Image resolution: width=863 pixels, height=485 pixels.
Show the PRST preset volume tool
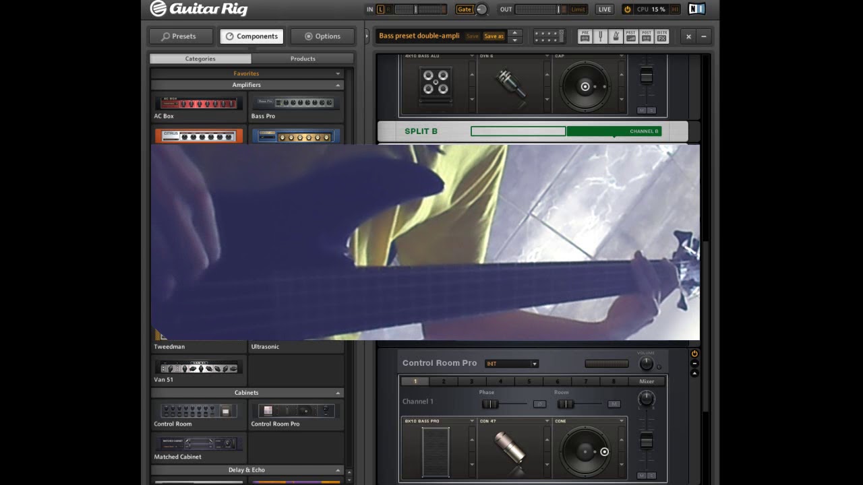point(631,36)
